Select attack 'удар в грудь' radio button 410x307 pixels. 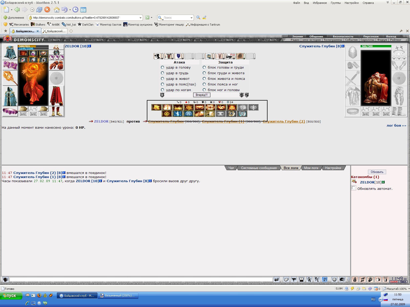(x=162, y=73)
